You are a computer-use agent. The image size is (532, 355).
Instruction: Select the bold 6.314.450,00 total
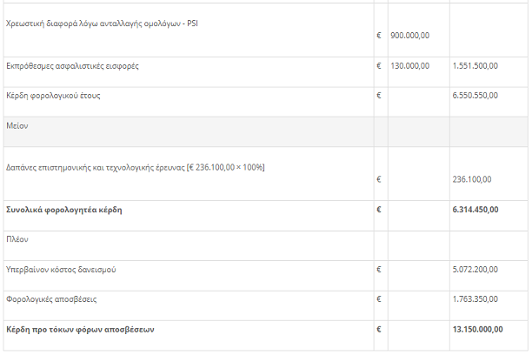coord(475,210)
